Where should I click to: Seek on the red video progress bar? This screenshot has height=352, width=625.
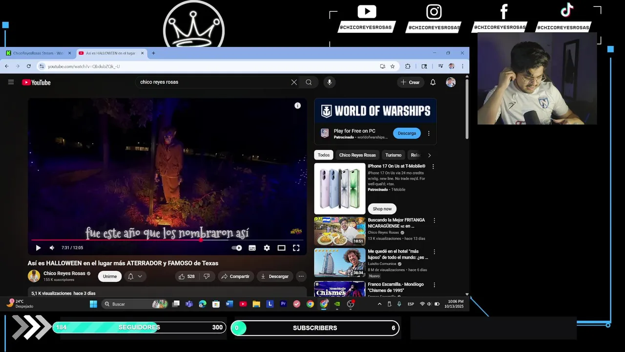167,240
